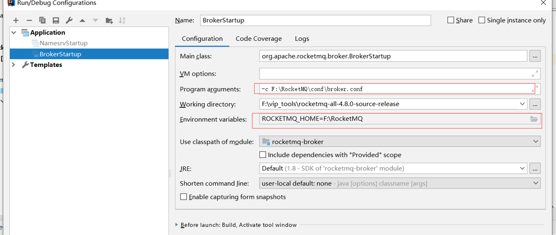Viewport: 556px width, 235px height.
Task: Switch to the Code Coverage tab
Action: [259, 39]
